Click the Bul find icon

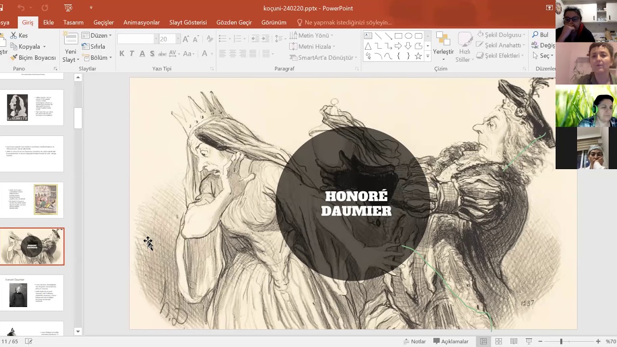coord(540,35)
